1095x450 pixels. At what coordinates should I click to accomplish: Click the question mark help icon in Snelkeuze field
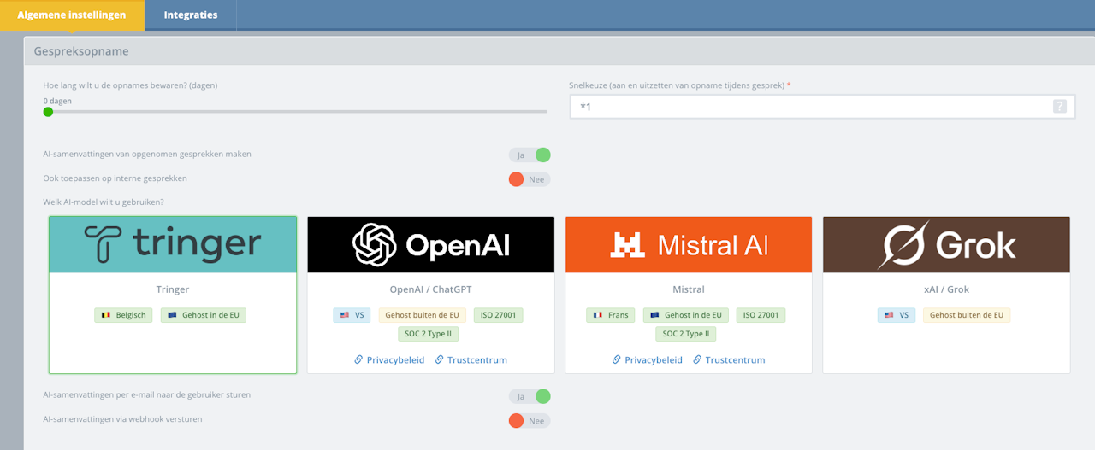[1060, 107]
